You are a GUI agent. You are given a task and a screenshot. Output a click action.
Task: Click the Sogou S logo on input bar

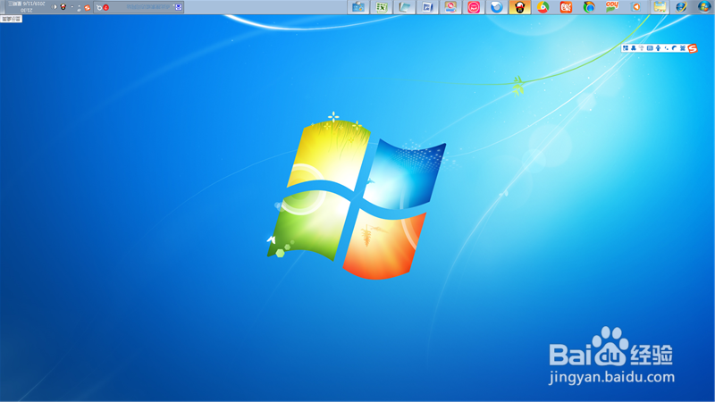click(x=692, y=48)
